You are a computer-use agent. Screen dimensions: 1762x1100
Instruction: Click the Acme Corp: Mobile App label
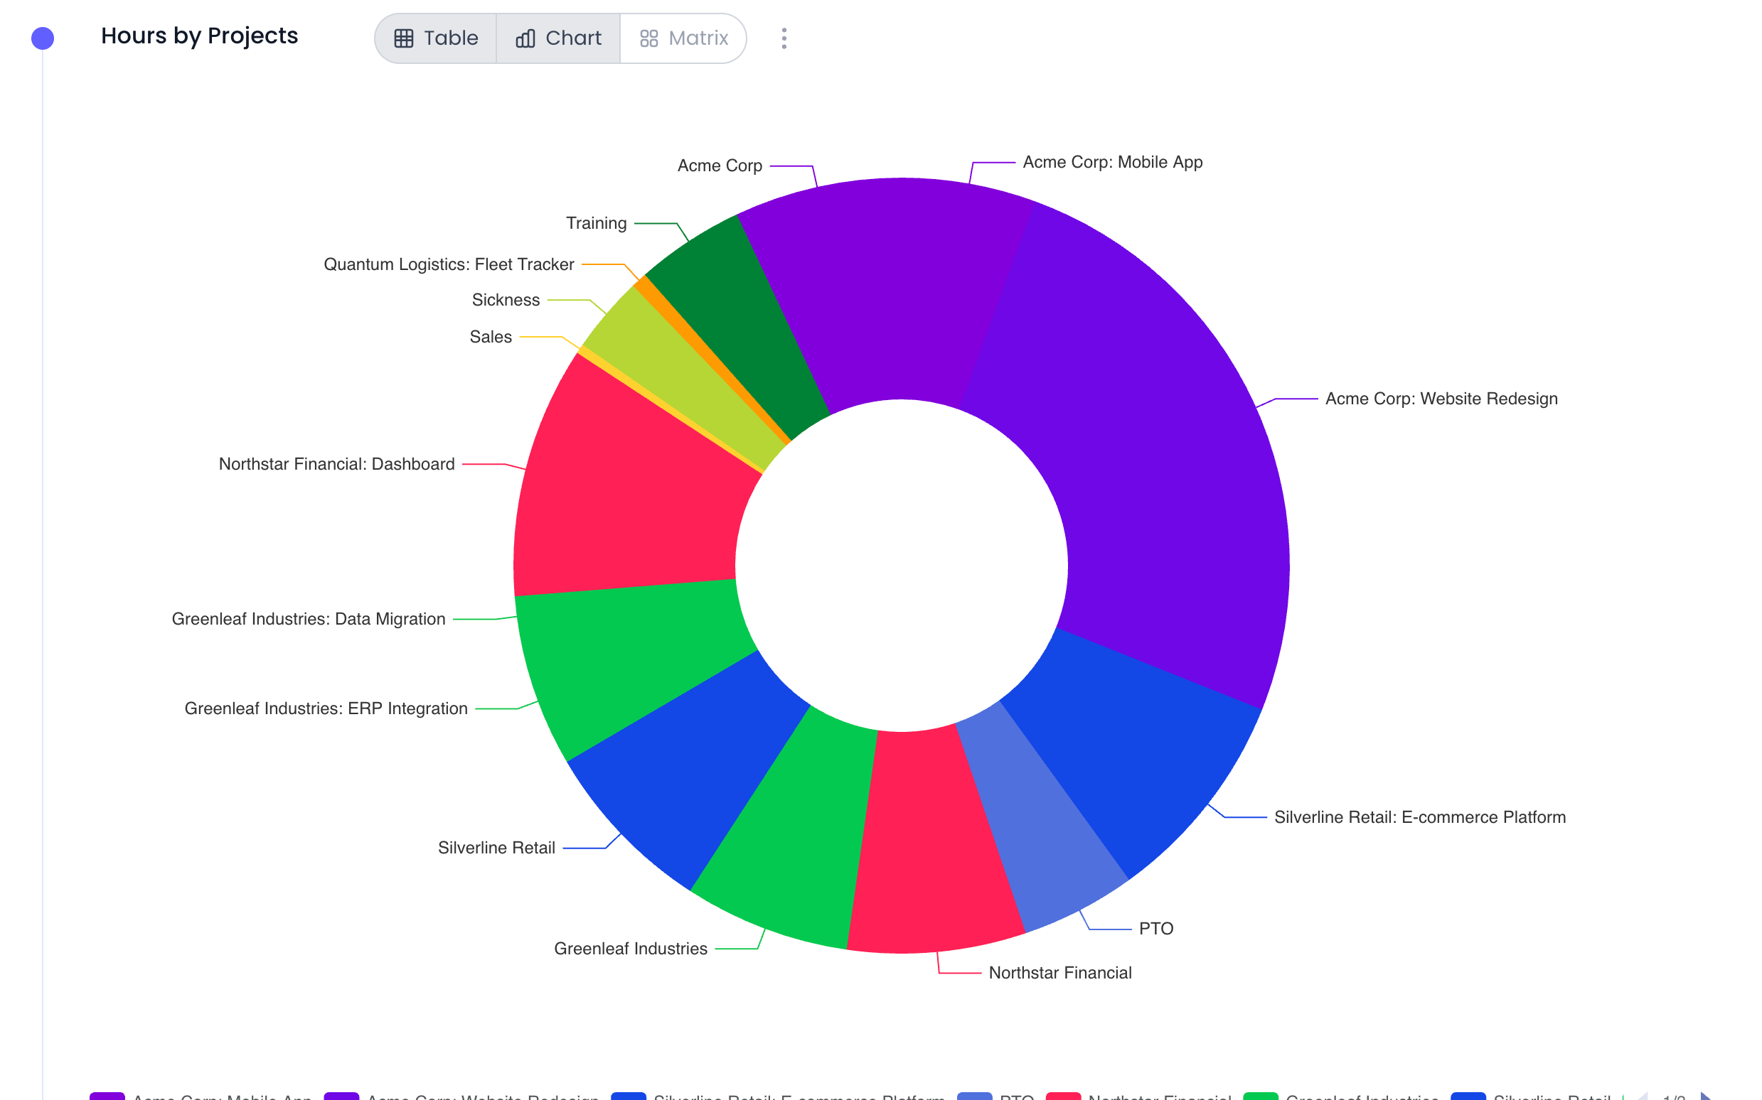tap(1112, 162)
